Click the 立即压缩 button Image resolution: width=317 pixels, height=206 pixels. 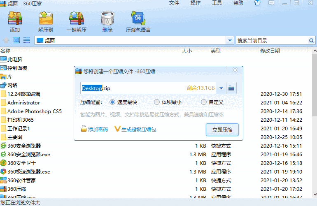(222, 130)
